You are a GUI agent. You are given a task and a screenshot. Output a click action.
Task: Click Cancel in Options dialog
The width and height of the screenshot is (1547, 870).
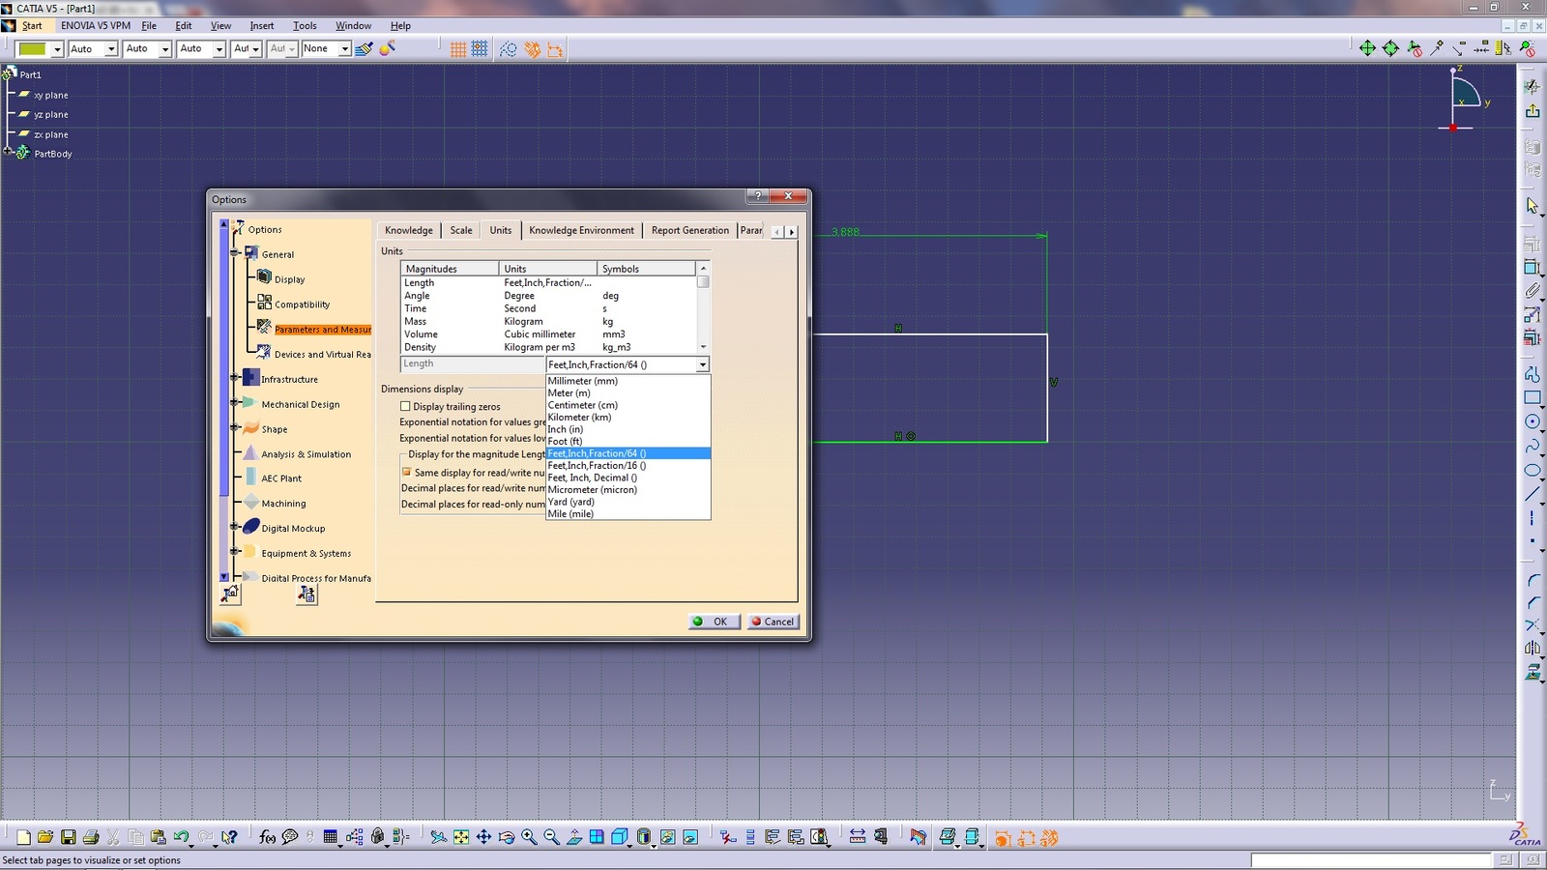pos(773,622)
